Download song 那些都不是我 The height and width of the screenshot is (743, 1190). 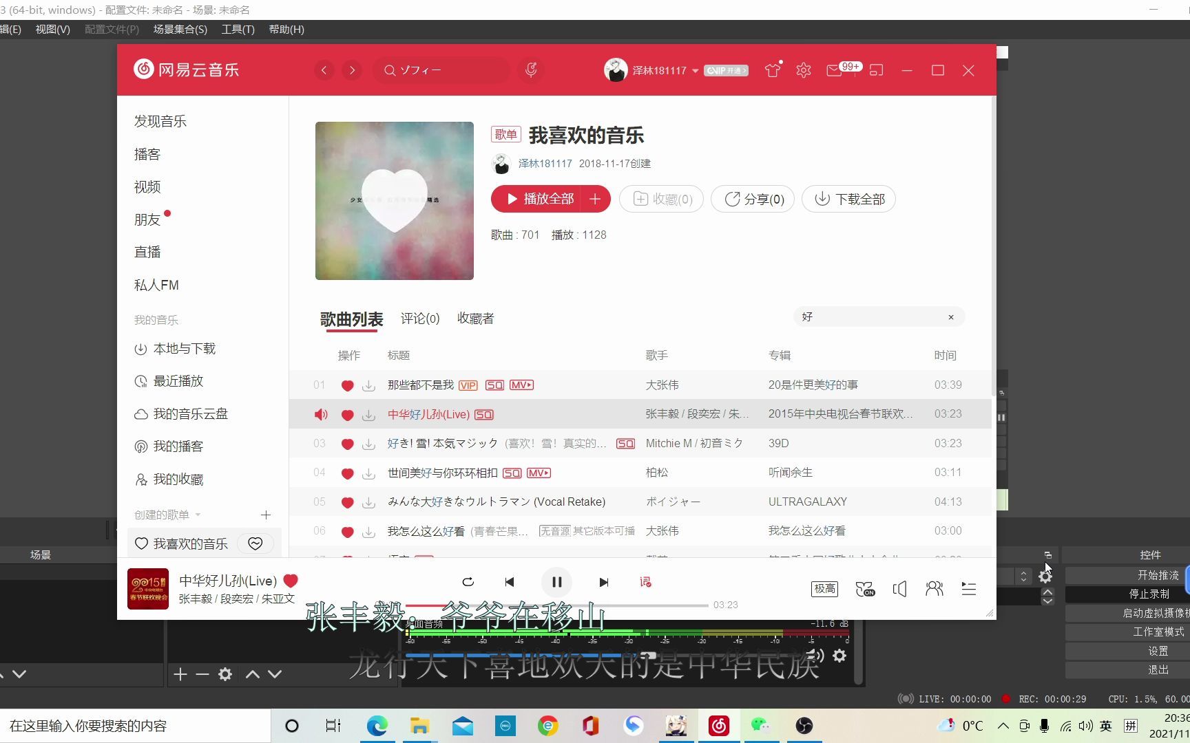[x=369, y=385]
